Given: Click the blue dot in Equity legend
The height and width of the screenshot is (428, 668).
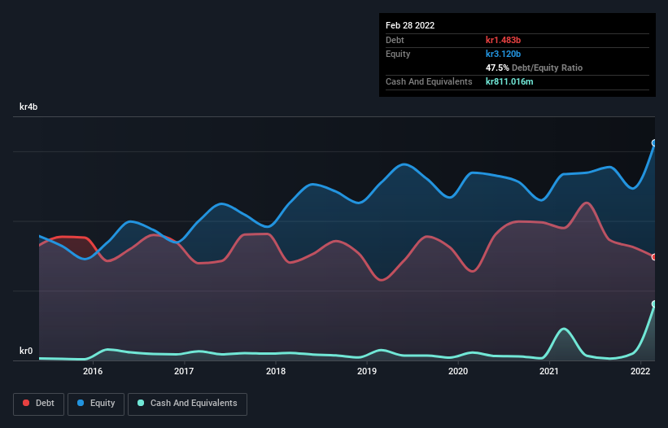Looking at the screenshot, I should 81,404.
